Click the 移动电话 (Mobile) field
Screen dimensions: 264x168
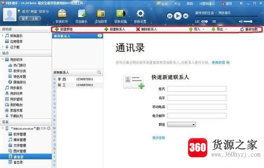[x=197, y=107]
